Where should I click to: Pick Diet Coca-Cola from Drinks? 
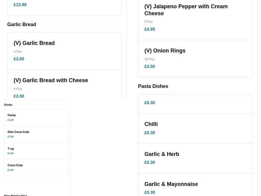click(x=18, y=132)
